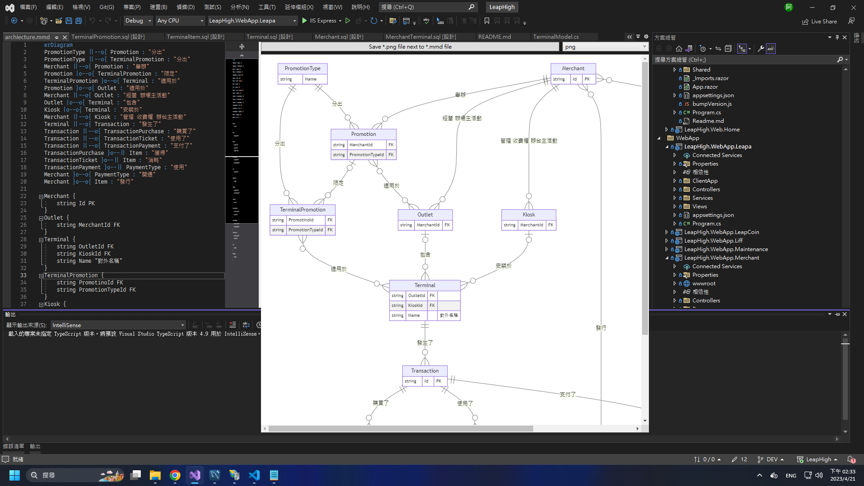Click Start Without Debugging outlined play icon
The height and width of the screenshot is (486, 864).
[347, 21]
